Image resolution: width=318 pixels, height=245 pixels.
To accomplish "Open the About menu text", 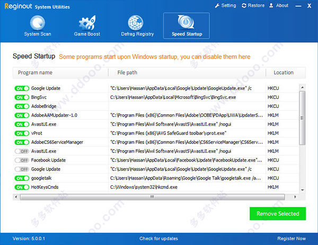I will [x=282, y=5].
